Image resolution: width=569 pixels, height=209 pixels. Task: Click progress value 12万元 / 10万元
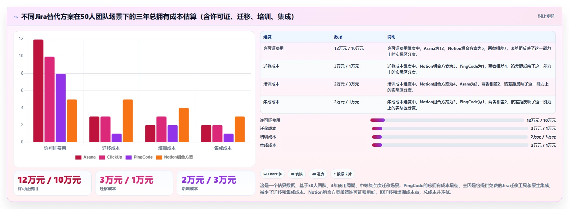[x=541, y=120]
